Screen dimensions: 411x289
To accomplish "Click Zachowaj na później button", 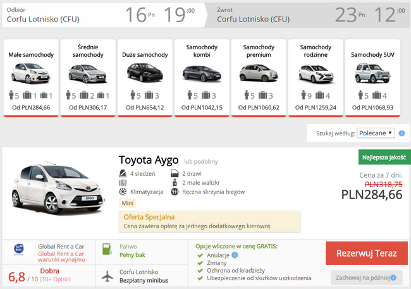I will coord(367,278).
